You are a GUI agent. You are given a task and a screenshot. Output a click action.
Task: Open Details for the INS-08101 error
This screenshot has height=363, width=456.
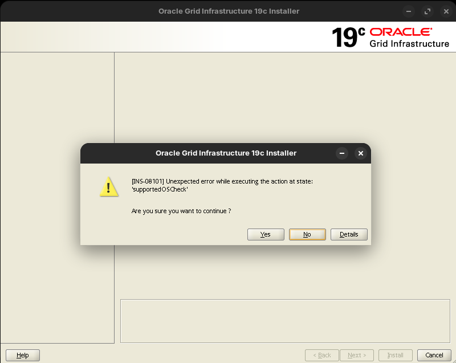(349, 234)
